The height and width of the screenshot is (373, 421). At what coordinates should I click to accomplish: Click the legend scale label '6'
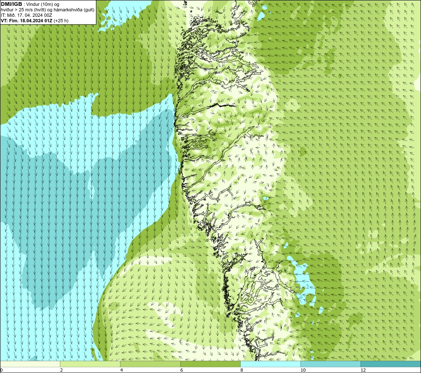point(182,370)
